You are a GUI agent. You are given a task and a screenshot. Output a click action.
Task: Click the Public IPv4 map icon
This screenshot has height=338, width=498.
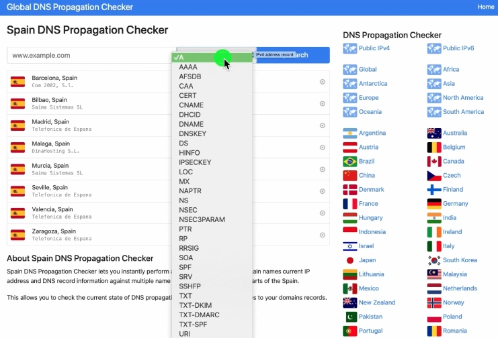pyautogui.click(x=349, y=48)
